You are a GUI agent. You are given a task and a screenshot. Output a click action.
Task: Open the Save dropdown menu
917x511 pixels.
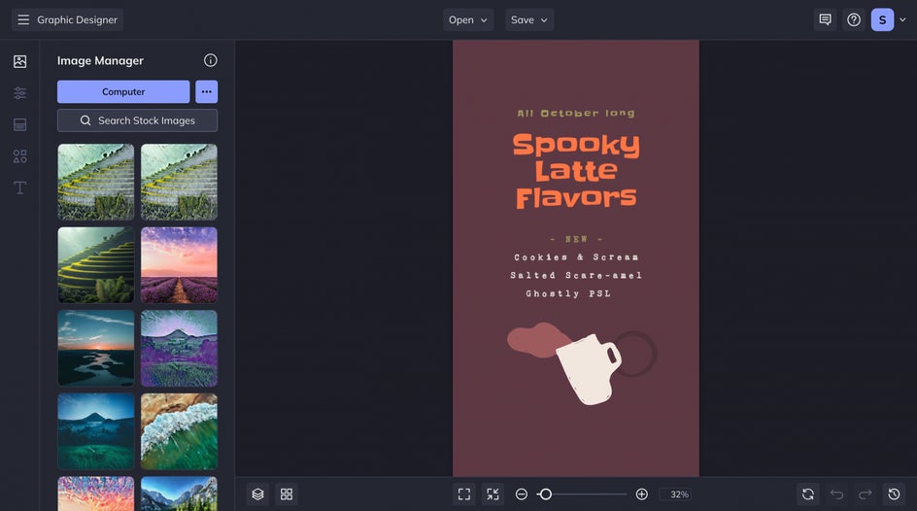tap(529, 19)
